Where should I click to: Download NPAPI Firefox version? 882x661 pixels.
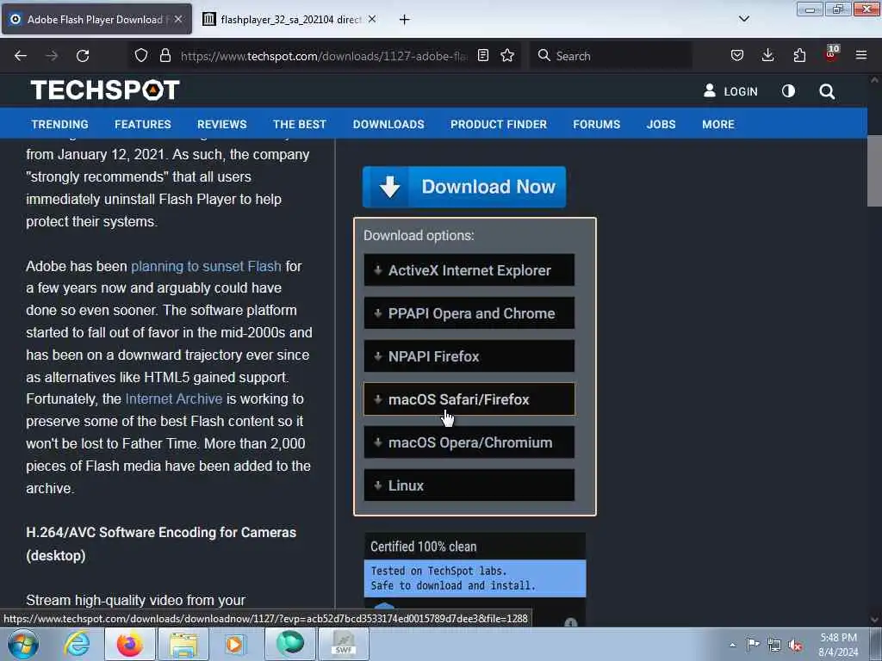469,355
